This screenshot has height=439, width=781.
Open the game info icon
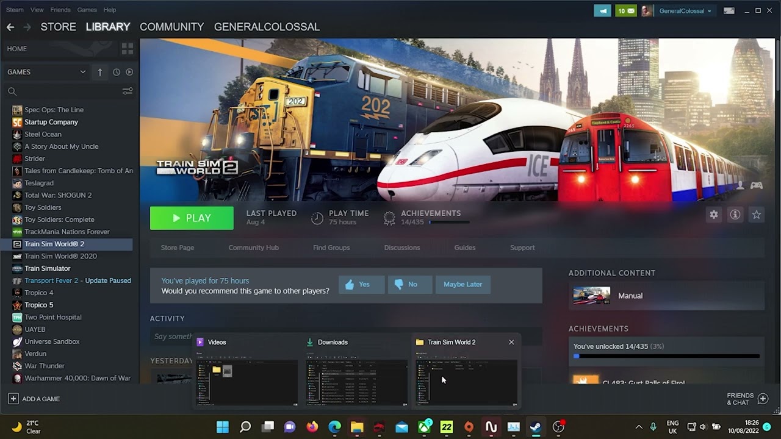(735, 215)
